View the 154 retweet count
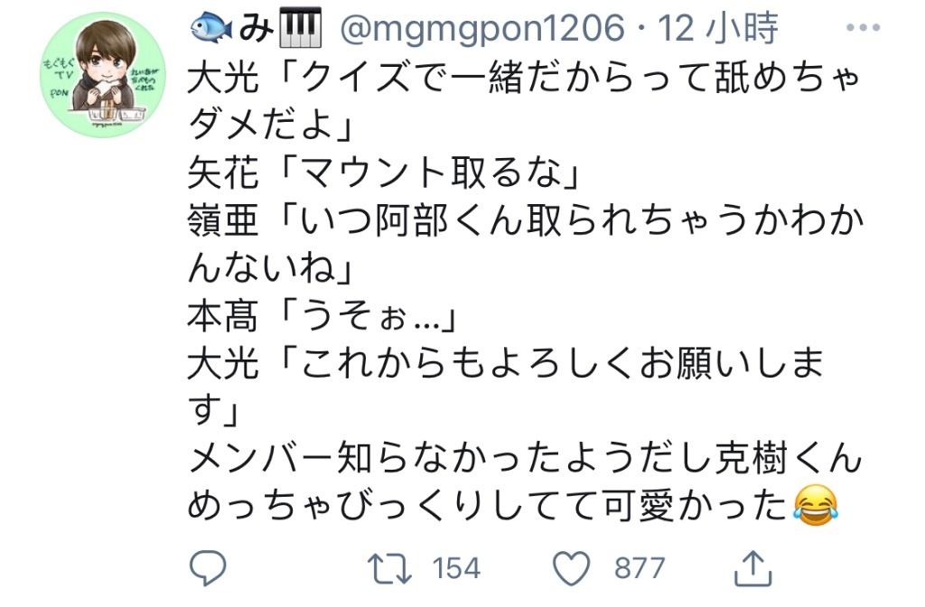The image size is (925, 607). (456, 569)
